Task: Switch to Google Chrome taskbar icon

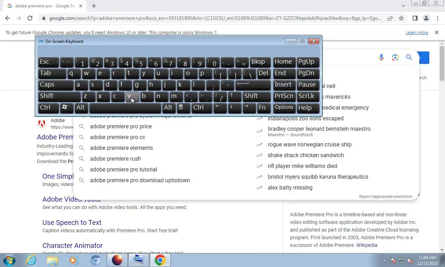Action: tap(160, 260)
